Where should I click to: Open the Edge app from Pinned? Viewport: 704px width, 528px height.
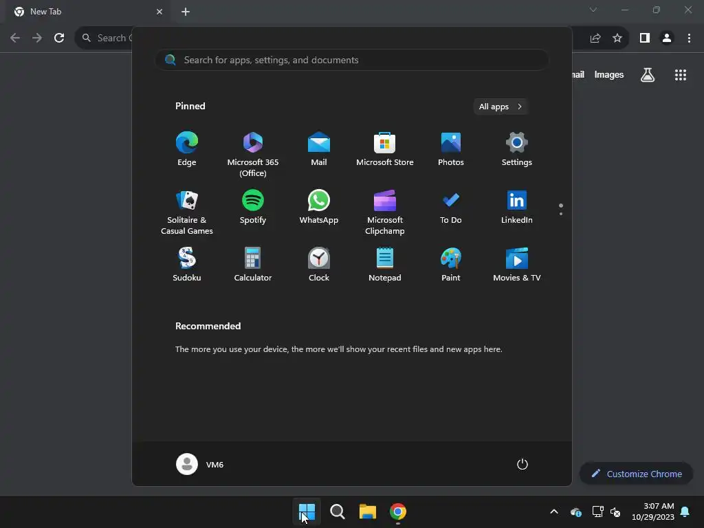click(x=187, y=149)
